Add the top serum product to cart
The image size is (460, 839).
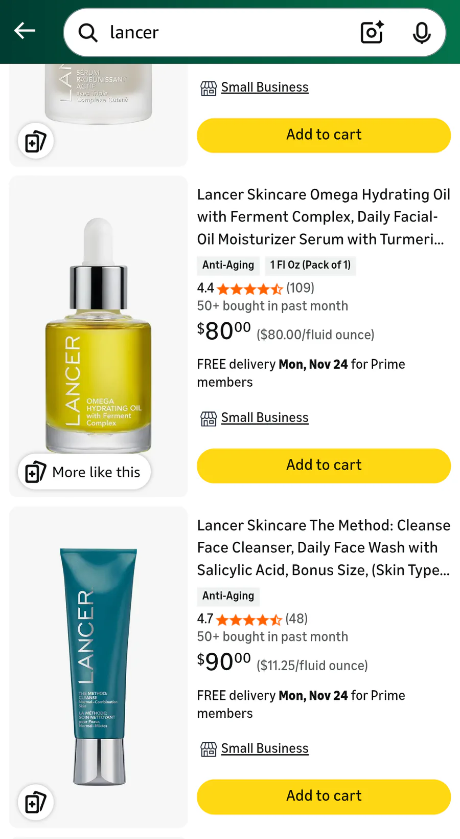(x=324, y=135)
